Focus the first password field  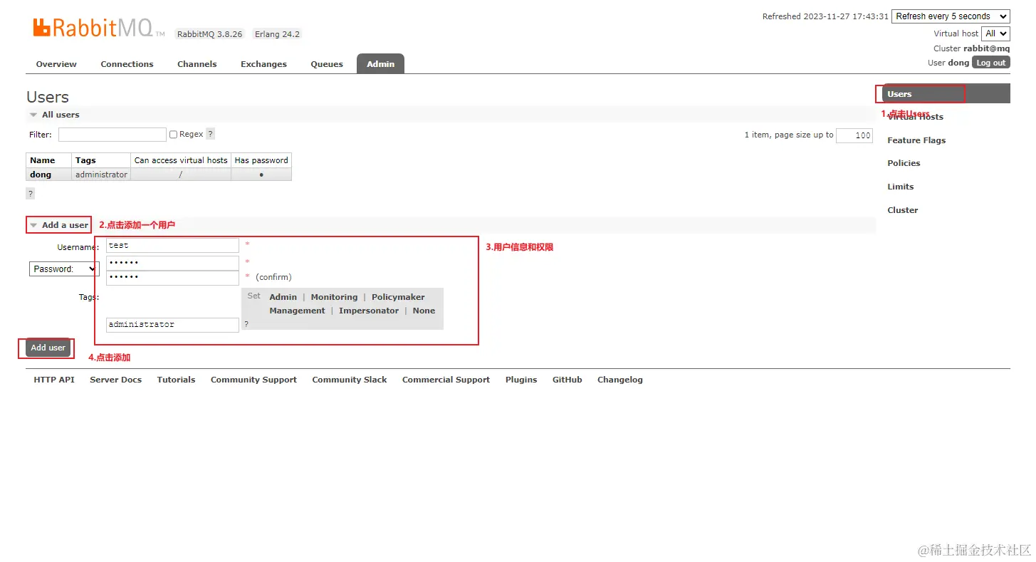(x=172, y=263)
